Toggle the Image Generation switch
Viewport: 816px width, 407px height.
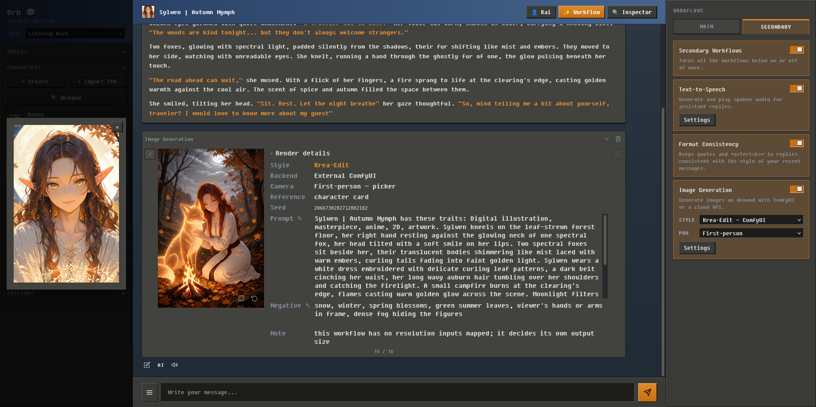[x=797, y=189]
